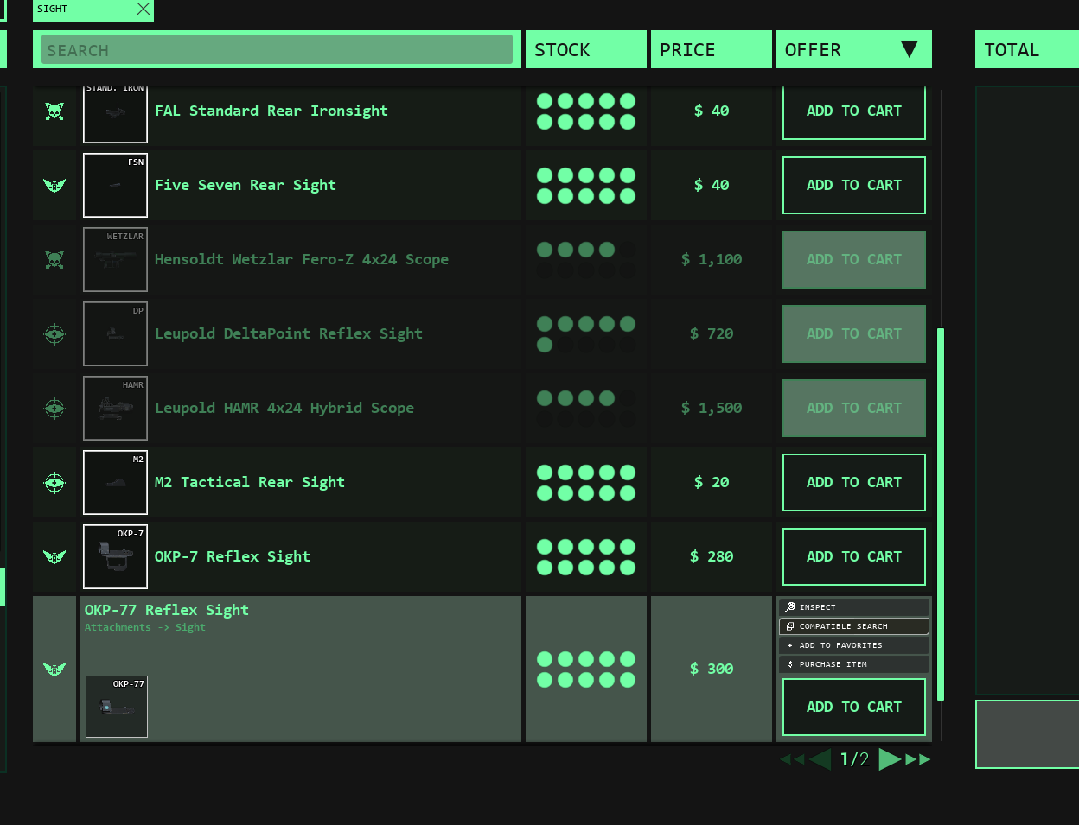
Task: Select Hensoldt Wetzlar Fero-Z 4x24 Scope name
Action: click(x=302, y=259)
